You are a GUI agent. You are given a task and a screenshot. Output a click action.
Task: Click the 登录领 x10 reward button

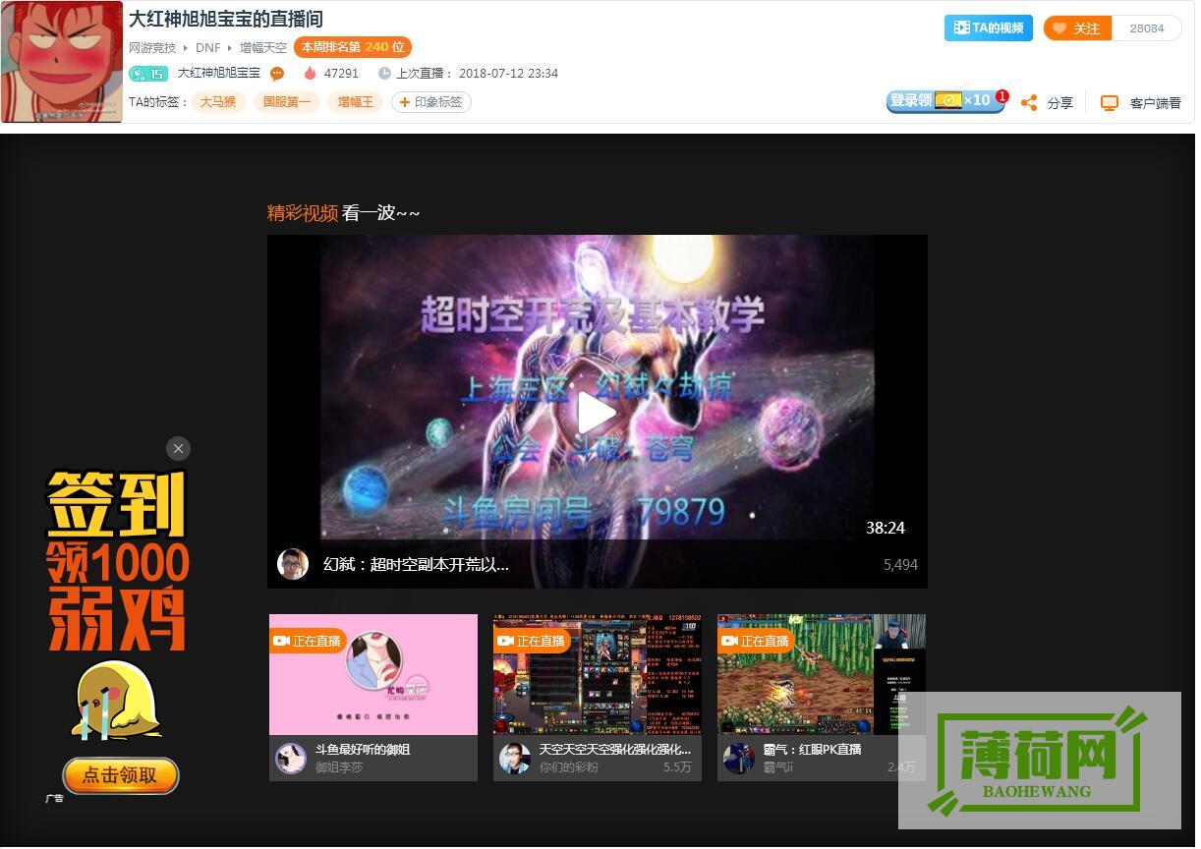click(x=945, y=101)
